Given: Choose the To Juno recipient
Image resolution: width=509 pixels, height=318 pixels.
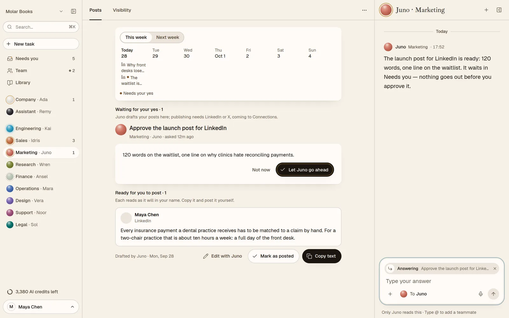Looking at the screenshot, I should (414, 294).
